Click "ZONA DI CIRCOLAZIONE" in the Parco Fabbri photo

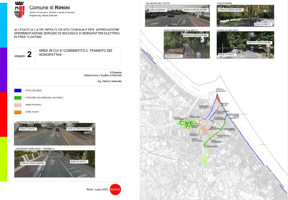click(230, 10)
